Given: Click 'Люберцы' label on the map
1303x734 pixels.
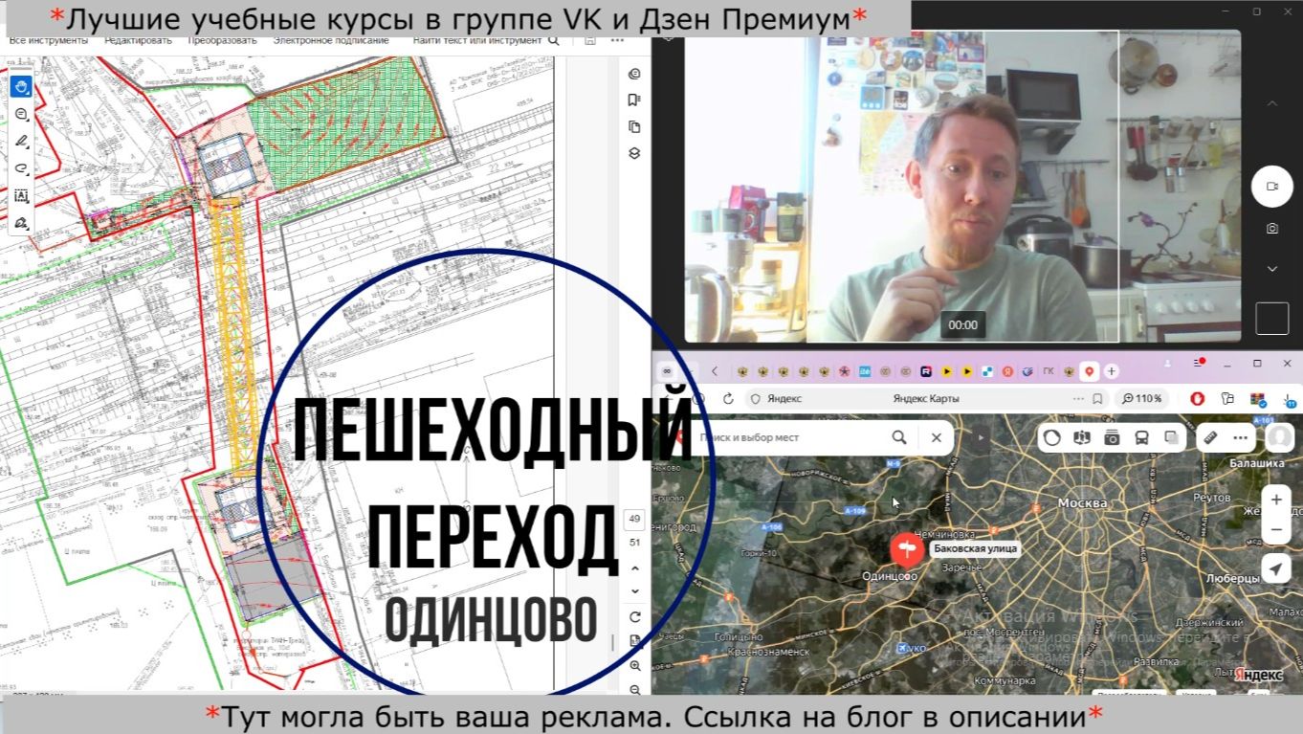Looking at the screenshot, I should (x=1232, y=579).
